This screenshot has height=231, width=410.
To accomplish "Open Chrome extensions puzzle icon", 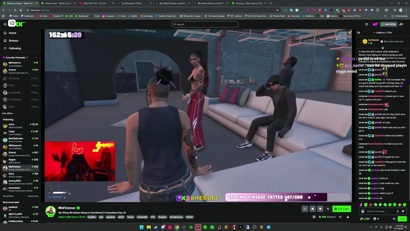I will pyautogui.click(x=378, y=10).
